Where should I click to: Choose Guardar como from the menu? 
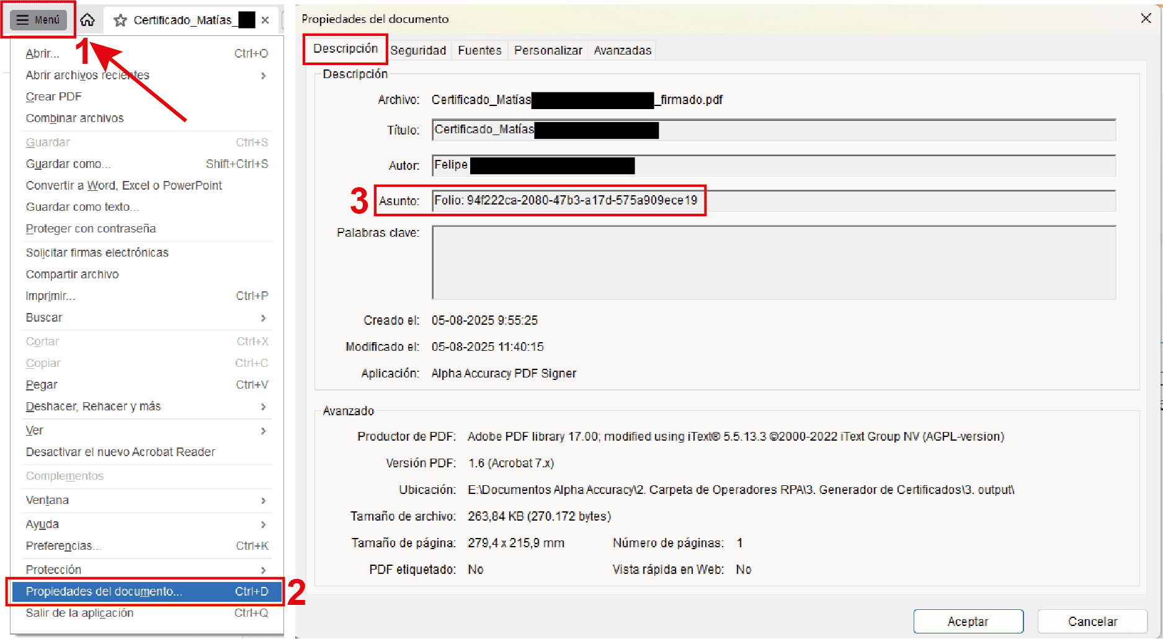coord(68,164)
